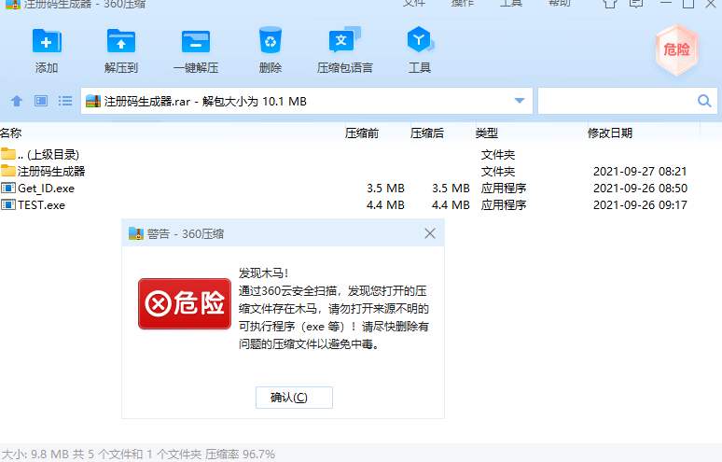
Task: Click the 2021-09-26 09:17 date cell
Action: pyautogui.click(x=640, y=205)
